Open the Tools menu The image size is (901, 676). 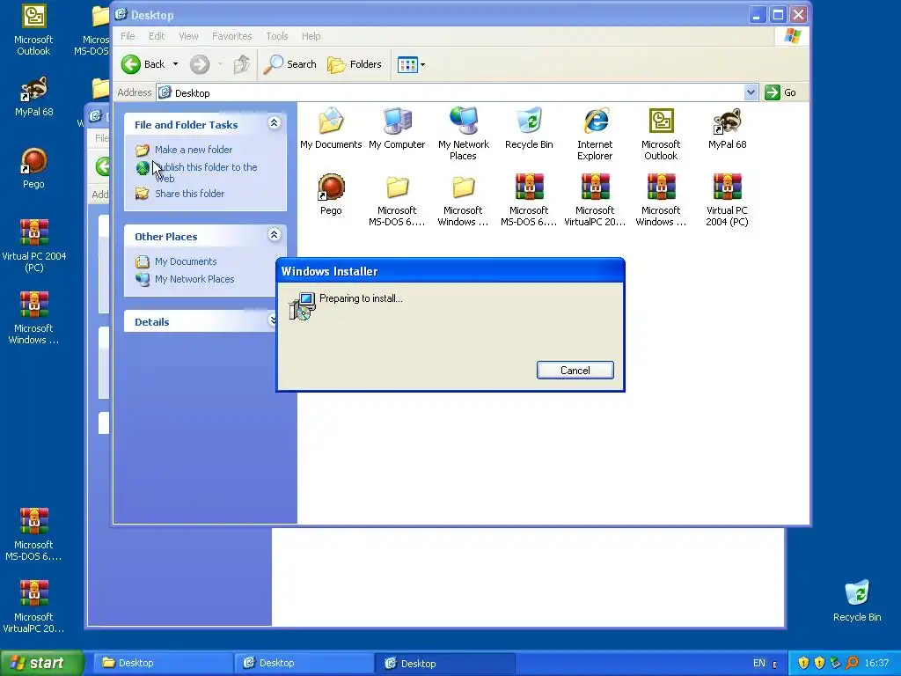[277, 36]
